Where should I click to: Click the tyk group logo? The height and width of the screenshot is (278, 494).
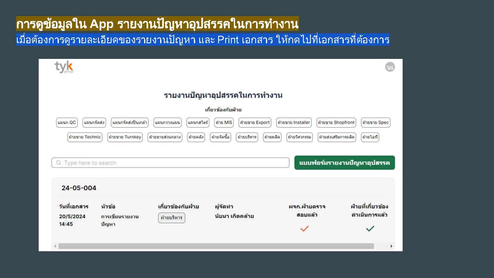click(x=64, y=68)
